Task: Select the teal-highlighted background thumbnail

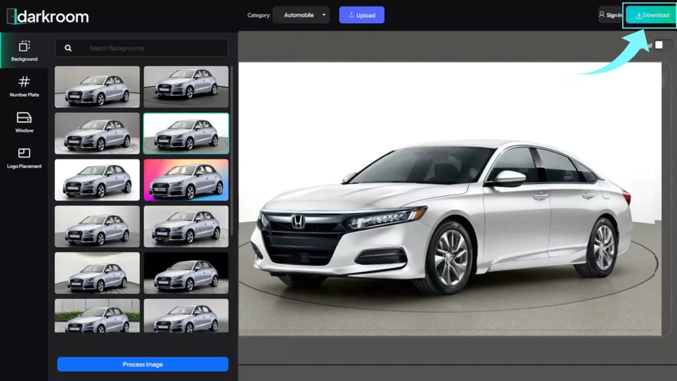Action: (x=186, y=134)
